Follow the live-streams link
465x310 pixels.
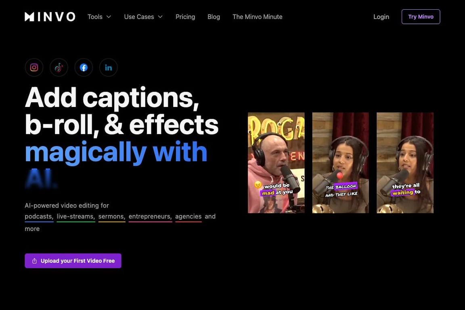pyautogui.click(x=76, y=217)
